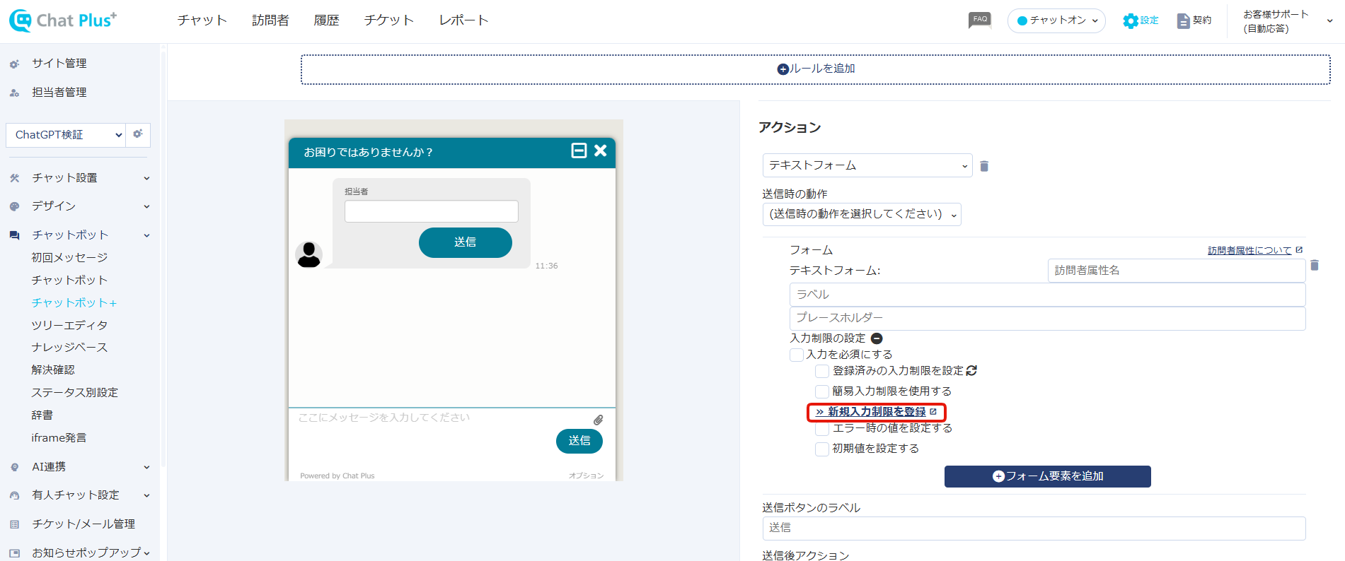
Task: Refresh registered input restrictions list
Action: tap(971, 370)
